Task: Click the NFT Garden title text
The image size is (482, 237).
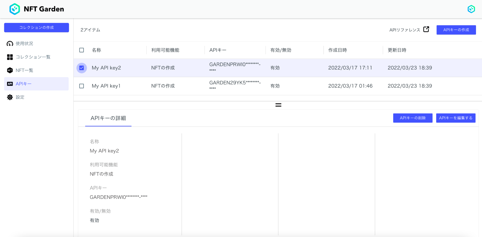Action: (44, 9)
